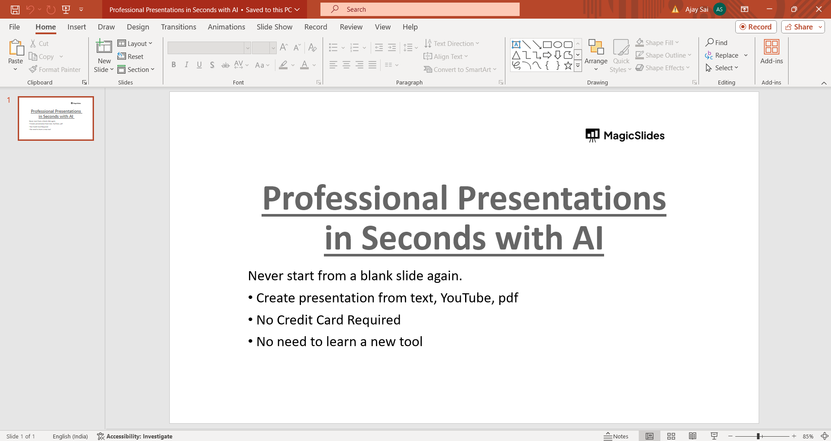This screenshot has height=441, width=831.
Task: Toggle Normal view in status bar
Action: click(650, 436)
